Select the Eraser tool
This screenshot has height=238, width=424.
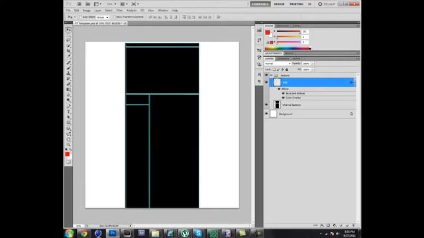click(68, 84)
